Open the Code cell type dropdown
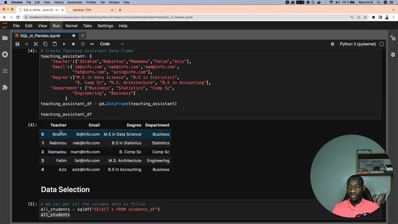The width and height of the screenshot is (398, 224). click(x=112, y=44)
